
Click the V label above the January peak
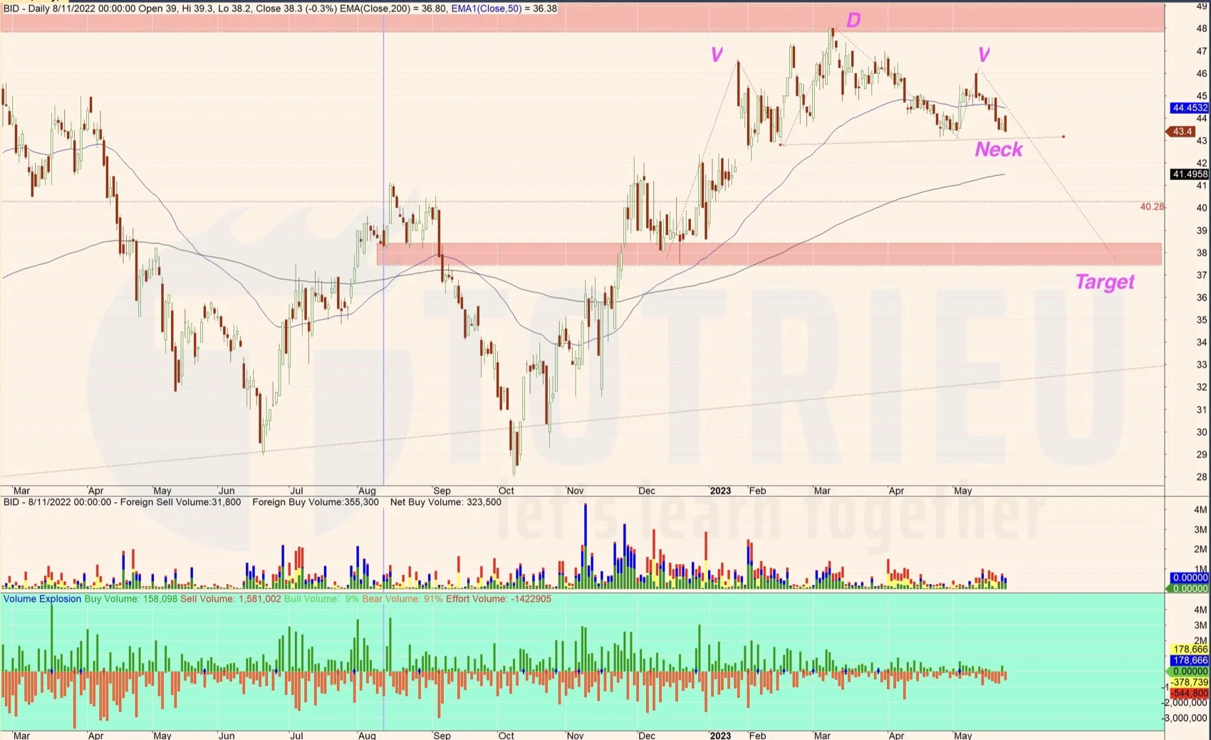coord(717,55)
